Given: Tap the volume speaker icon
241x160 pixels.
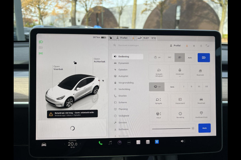Looking at the screenshot, I should pyautogui.click(x=182, y=141).
